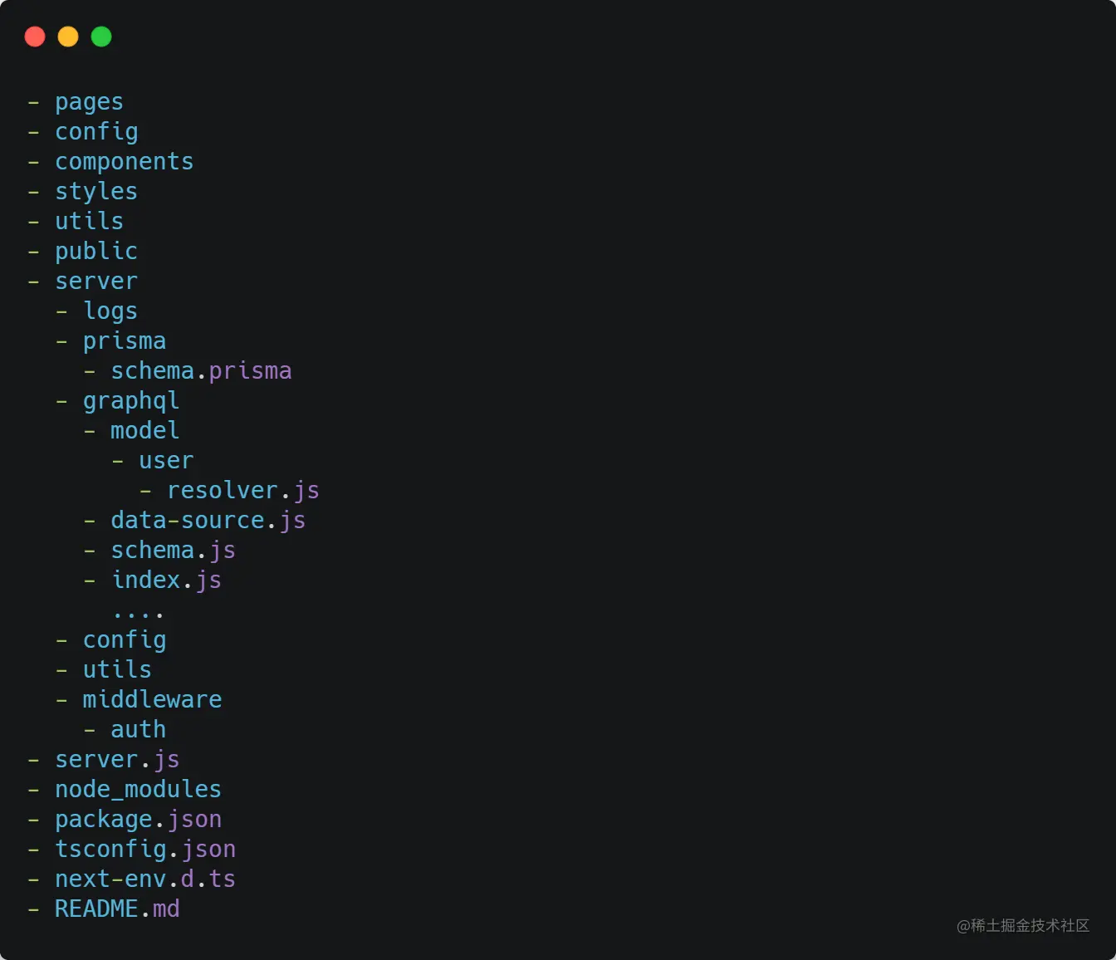The width and height of the screenshot is (1116, 960).
Task: Open the schema.js file
Action: (172, 550)
